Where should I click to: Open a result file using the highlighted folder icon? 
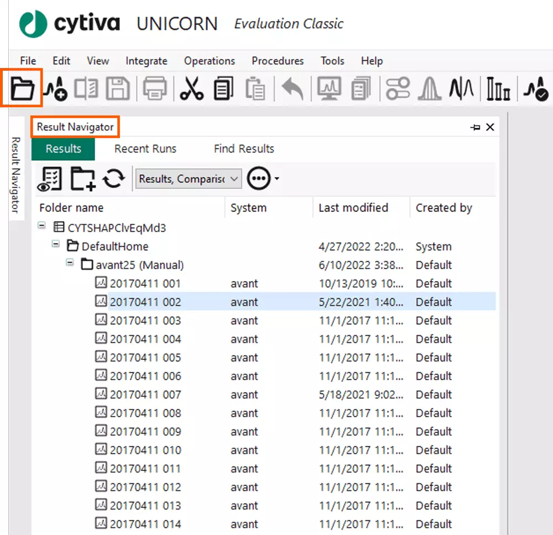(x=22, y=88)
